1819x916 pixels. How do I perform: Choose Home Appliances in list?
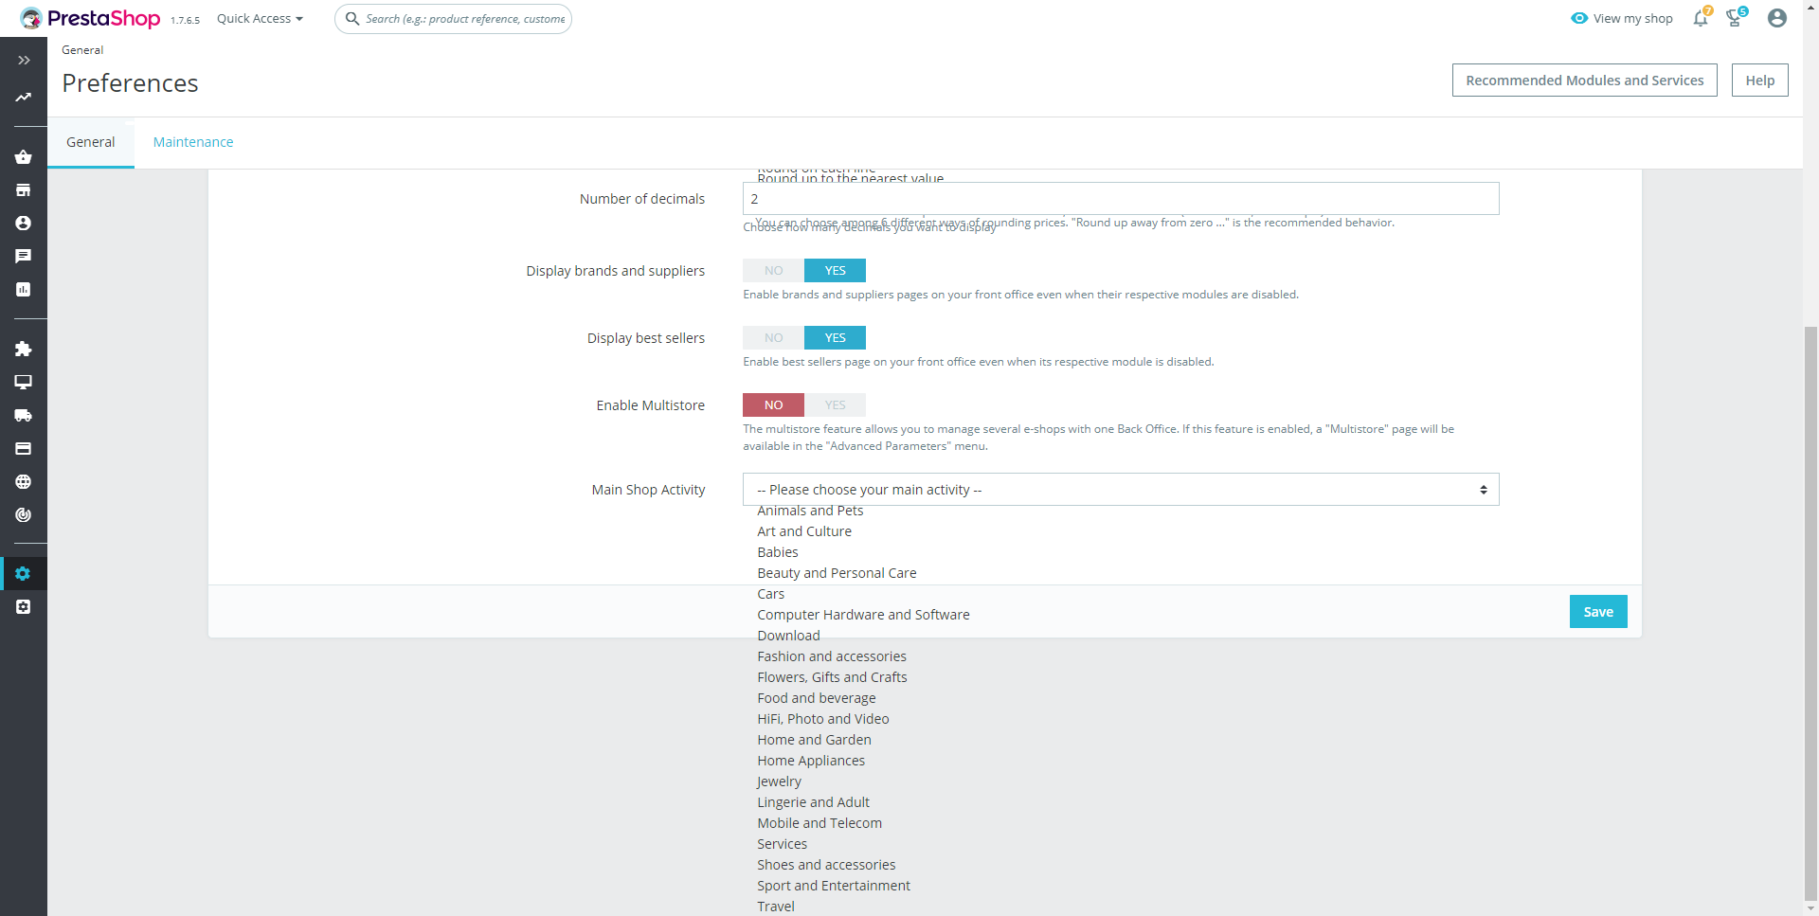pyautogui.click(x=811, y=761)
